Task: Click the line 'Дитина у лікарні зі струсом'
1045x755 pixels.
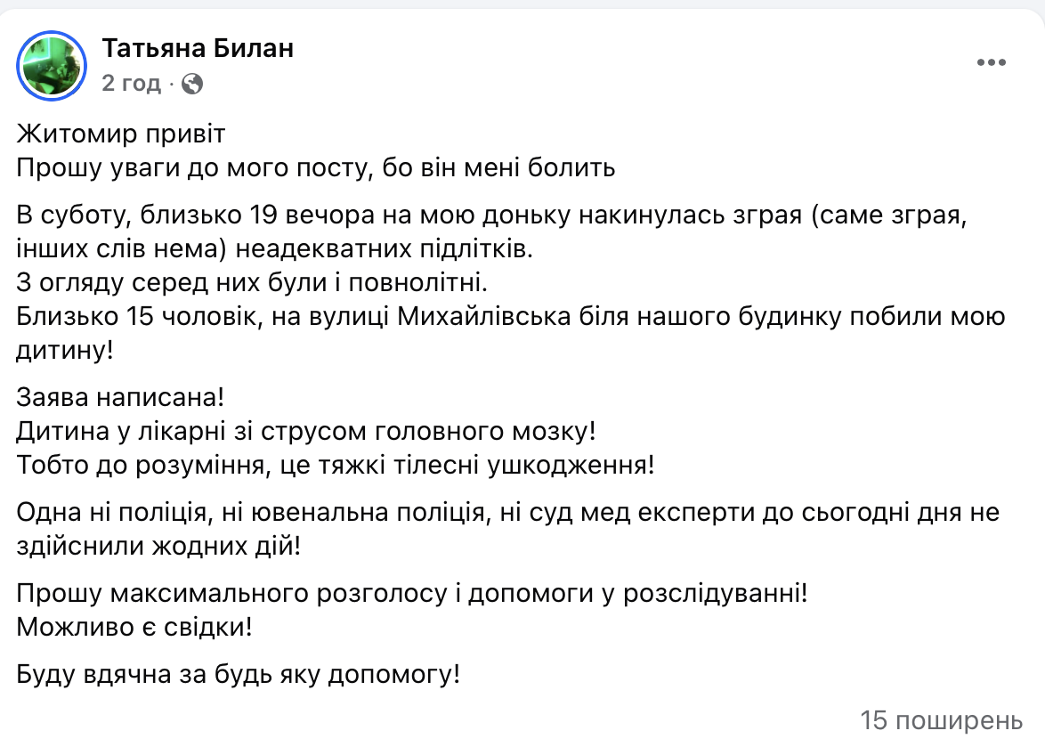Action: (x=305, y=432)
